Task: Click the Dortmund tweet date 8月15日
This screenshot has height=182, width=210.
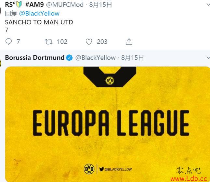Action: coord(132,58)
